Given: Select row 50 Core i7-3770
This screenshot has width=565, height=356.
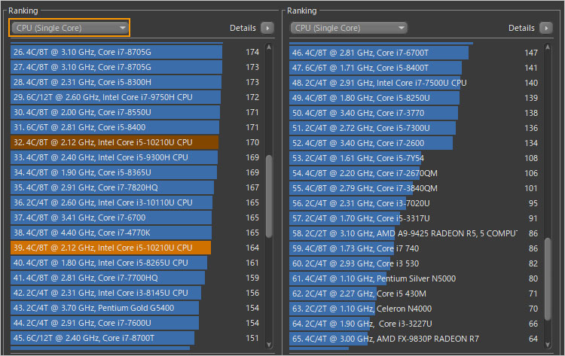Looking at the screenshot, I should tap(414, 113).
